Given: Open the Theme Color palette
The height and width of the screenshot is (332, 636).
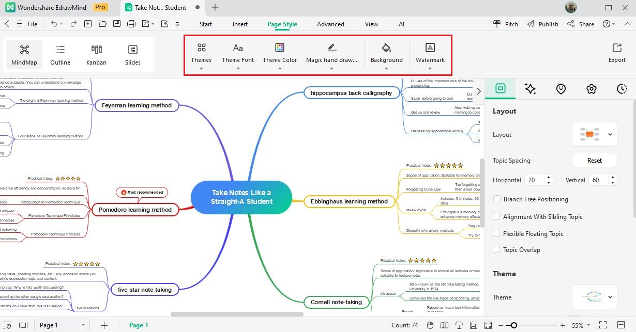Looking at the screenshot, I should (x=280, y=55).
